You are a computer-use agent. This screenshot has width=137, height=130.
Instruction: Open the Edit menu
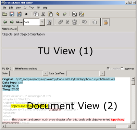(11, 8)
